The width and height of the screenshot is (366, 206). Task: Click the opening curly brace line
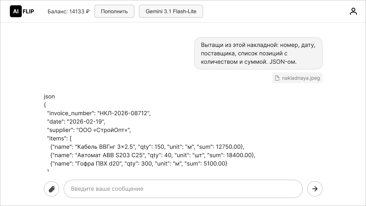click(45, 105)
